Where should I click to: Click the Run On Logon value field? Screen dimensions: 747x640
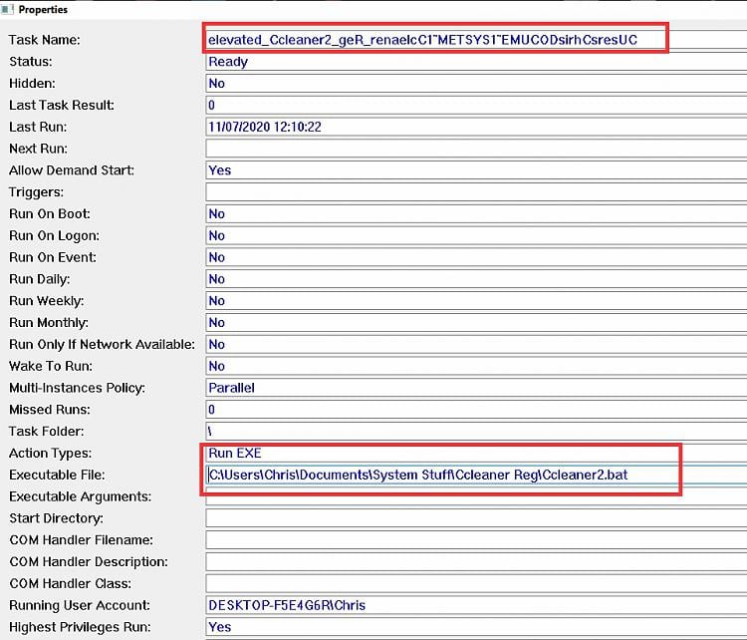(x=476, y=235)
